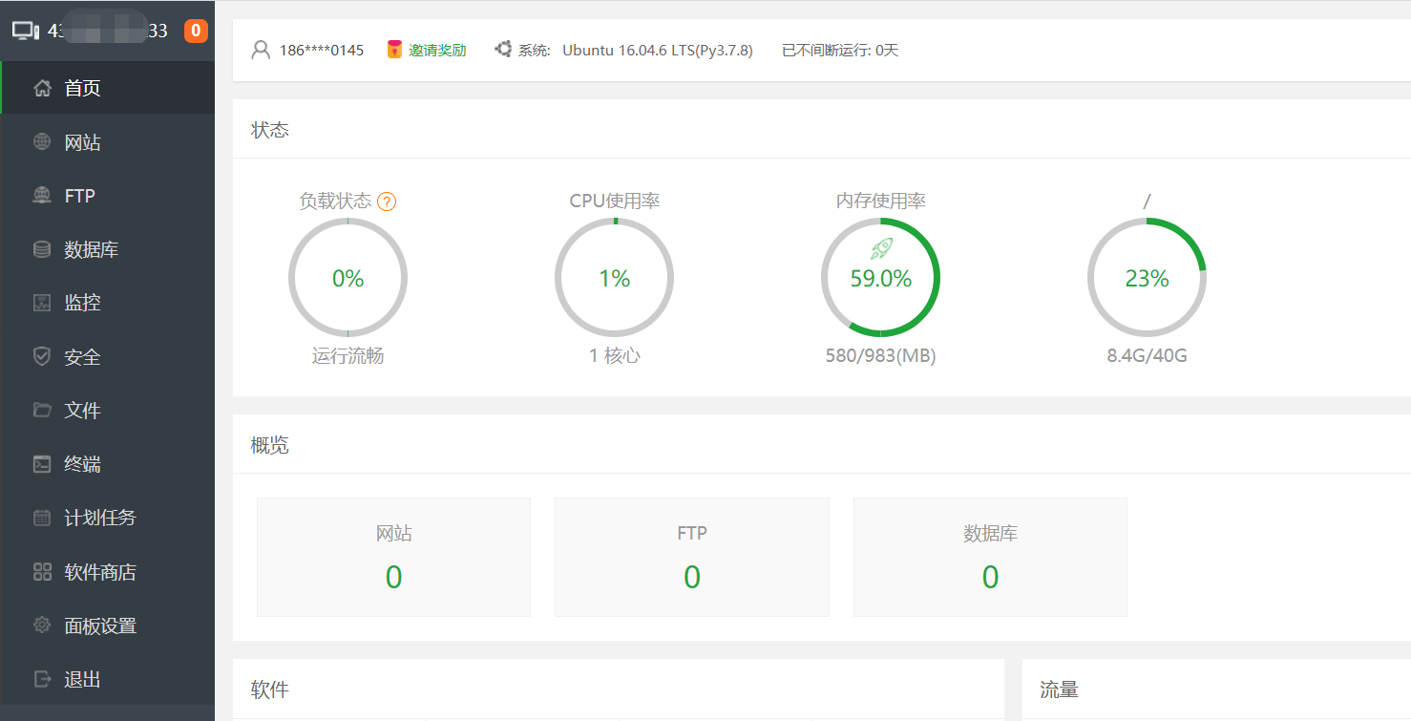Click the terminal icon beside 终端
1411x721 pixels.
click(x=42, y=464)
